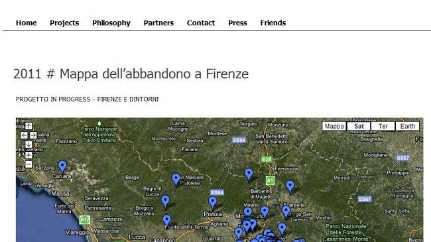Click the 'Fivizzano' map label
This screenshot has width=431, height=242.
[66, 141]
